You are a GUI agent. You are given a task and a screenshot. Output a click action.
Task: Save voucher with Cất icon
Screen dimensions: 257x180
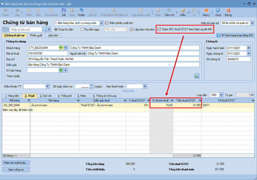coord(63,11)
